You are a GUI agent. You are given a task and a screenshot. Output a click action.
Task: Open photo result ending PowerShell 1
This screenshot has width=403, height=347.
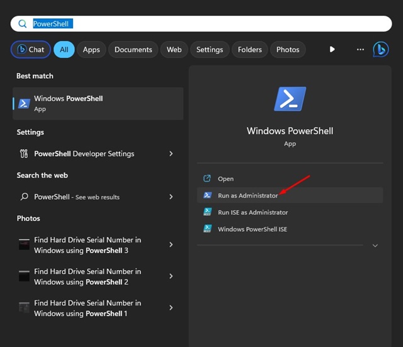(98, 308)
